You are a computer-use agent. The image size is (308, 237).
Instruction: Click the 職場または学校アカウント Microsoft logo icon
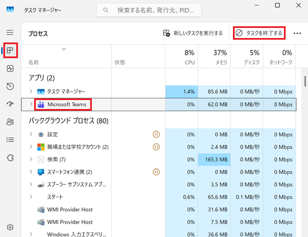[41, 147]
